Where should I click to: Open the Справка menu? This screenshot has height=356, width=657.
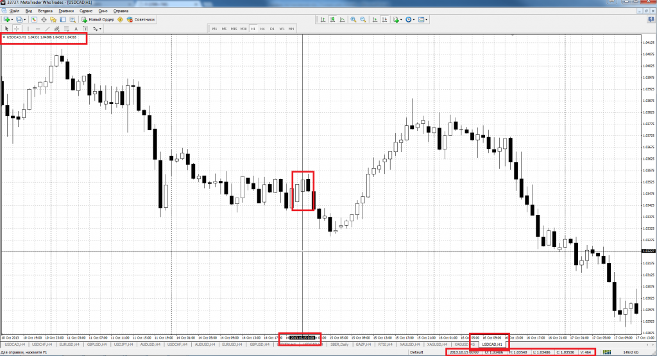point(121,11)
